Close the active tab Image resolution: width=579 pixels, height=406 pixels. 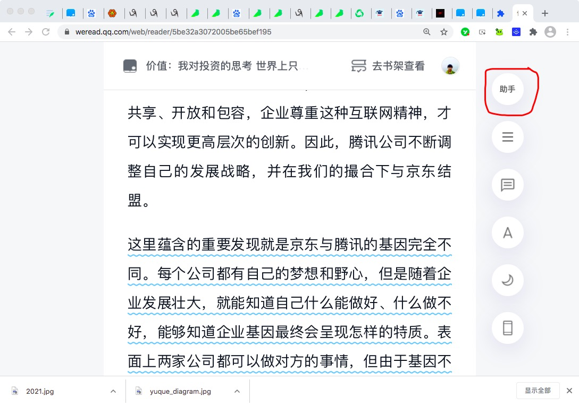click(525, 14)
